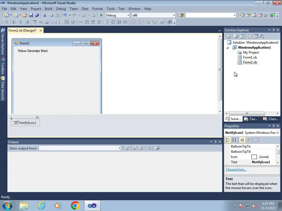Collapse the WindowsApplication1 project node
Screen dimensions: 282x211
pos(227,48)
